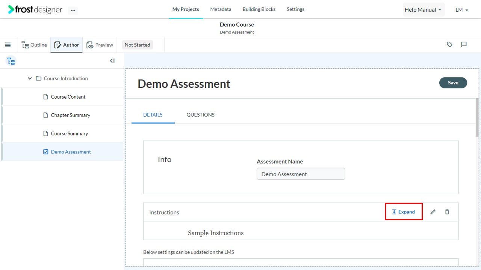
Task: Click the vertical scrollbar of the content panel
Action: 477,118
